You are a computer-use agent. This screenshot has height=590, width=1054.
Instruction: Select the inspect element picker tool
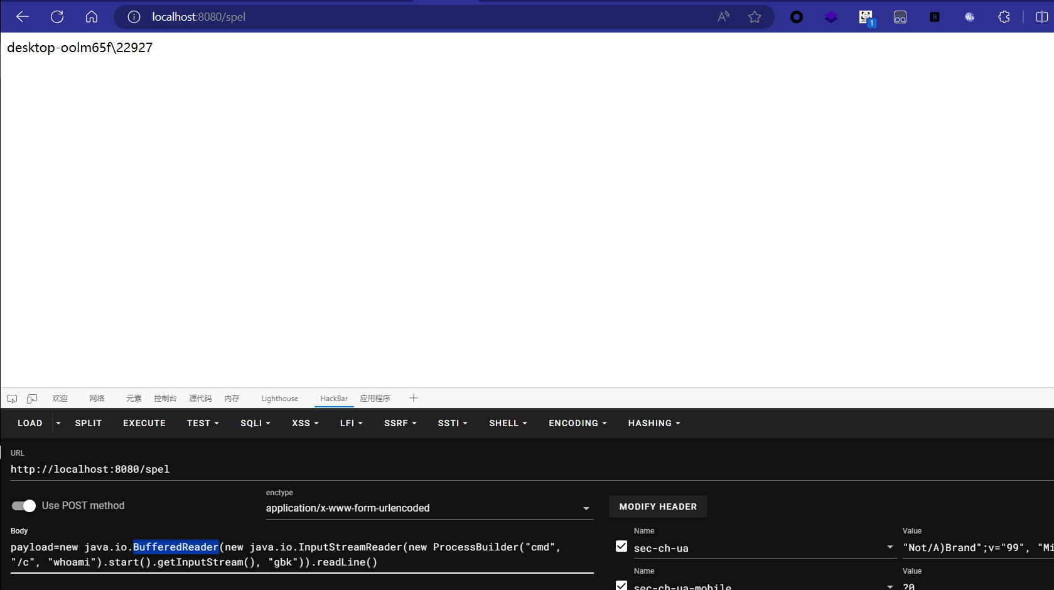(12, 398)
